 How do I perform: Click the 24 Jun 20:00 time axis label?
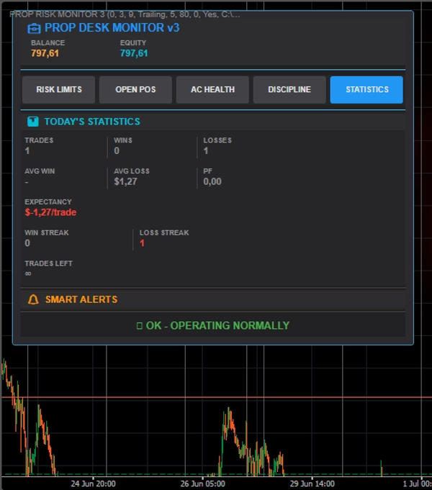[93, 484]
